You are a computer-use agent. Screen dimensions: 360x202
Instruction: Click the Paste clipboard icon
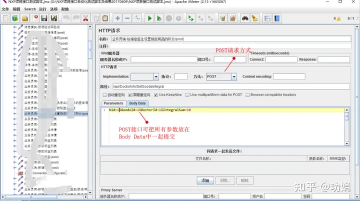pyautogui.click(x=105, y=18)
